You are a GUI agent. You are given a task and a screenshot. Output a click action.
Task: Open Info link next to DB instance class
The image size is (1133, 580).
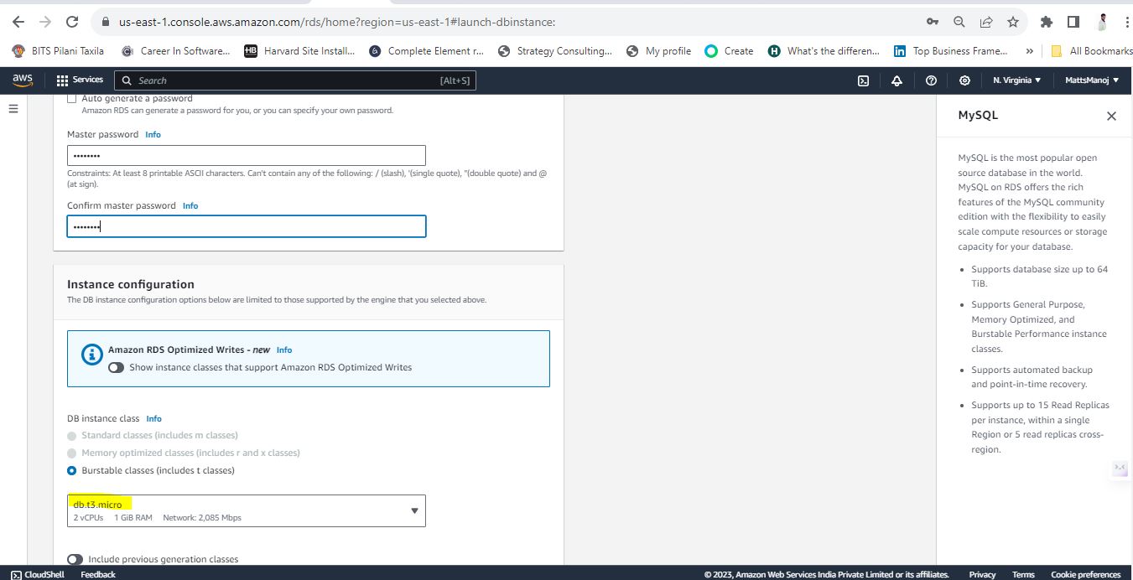[153, 418]
